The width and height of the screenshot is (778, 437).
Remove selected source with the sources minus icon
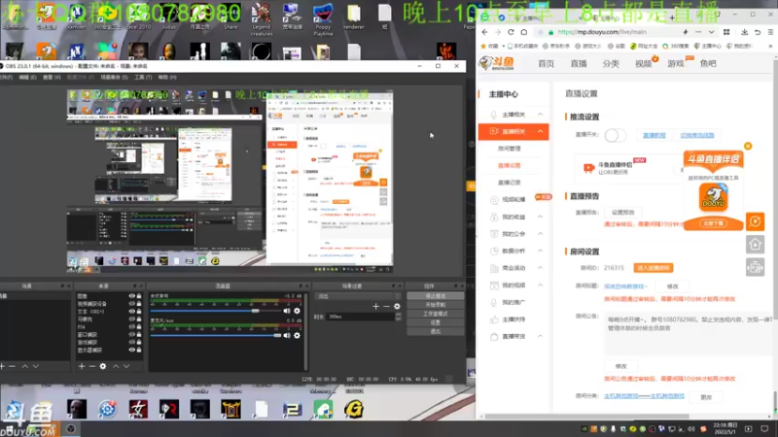pos(91,366)
